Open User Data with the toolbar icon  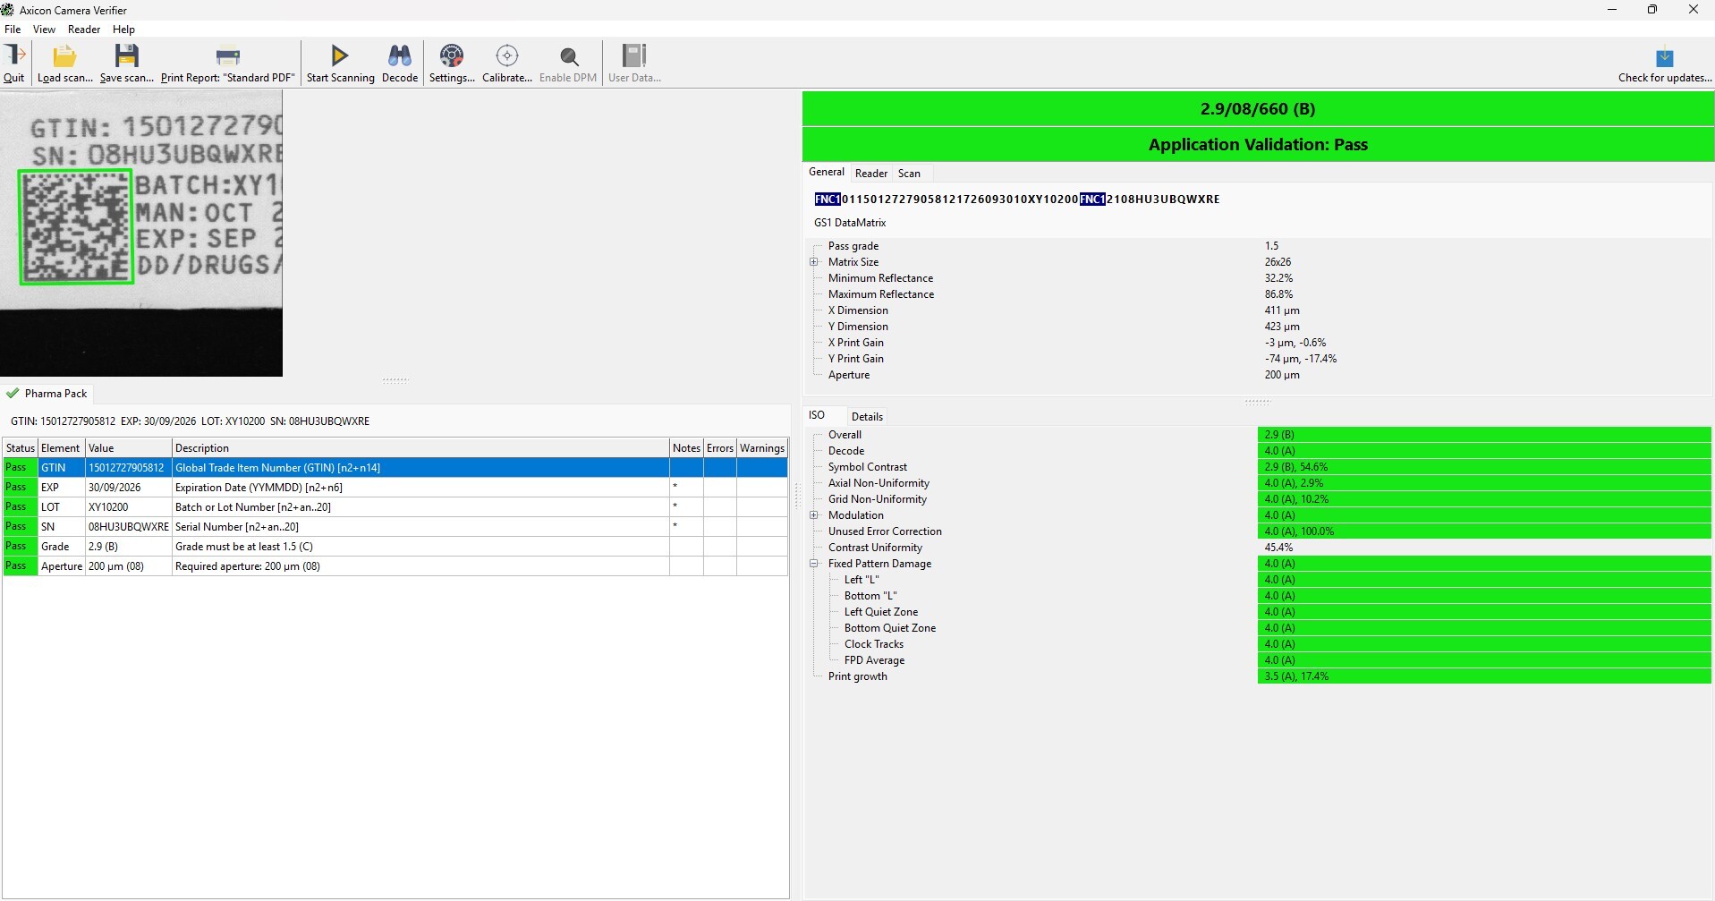(x=634, y=55)
